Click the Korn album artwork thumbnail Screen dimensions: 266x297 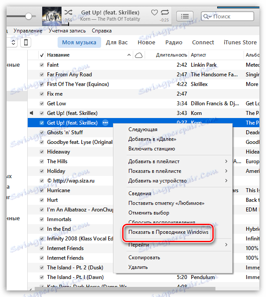[52, 16]
